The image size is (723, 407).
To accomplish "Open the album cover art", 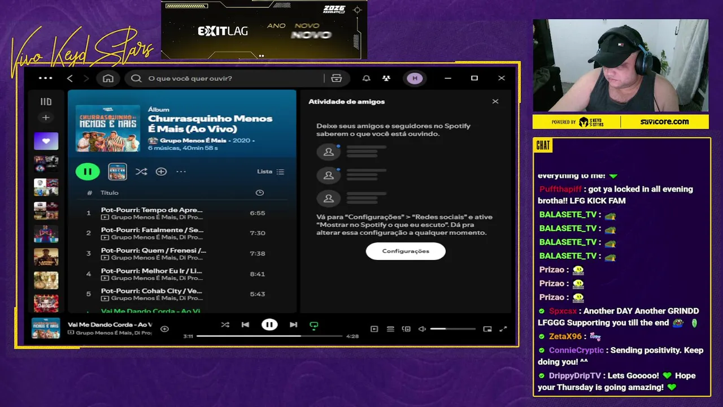I will point(108,128).
